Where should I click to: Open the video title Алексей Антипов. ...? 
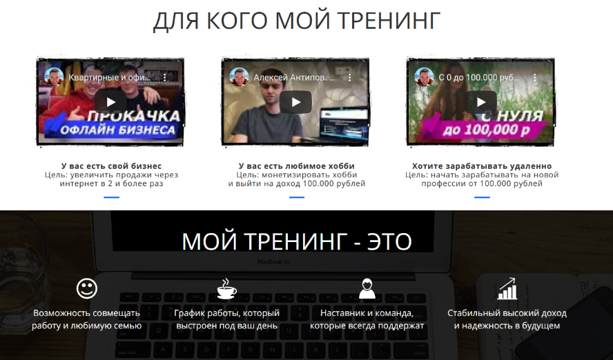click(x=294, y=78)
